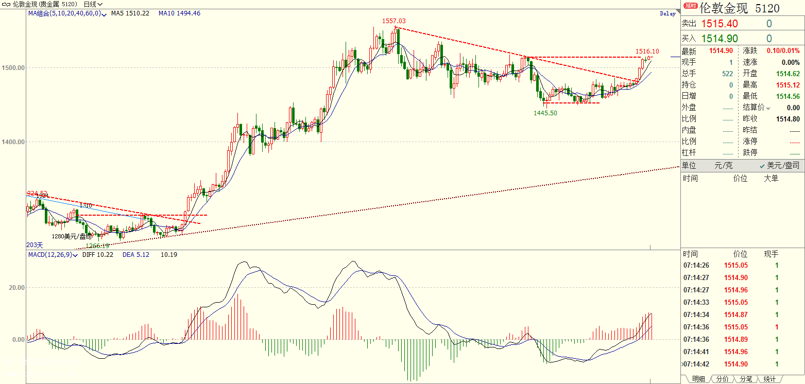Click the link icon beside 伦敦金现 title

[5, 4]
